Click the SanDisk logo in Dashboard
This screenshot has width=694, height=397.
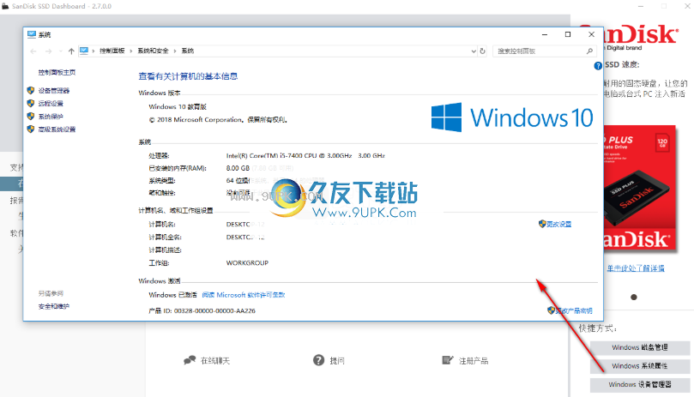click(640, 35)
